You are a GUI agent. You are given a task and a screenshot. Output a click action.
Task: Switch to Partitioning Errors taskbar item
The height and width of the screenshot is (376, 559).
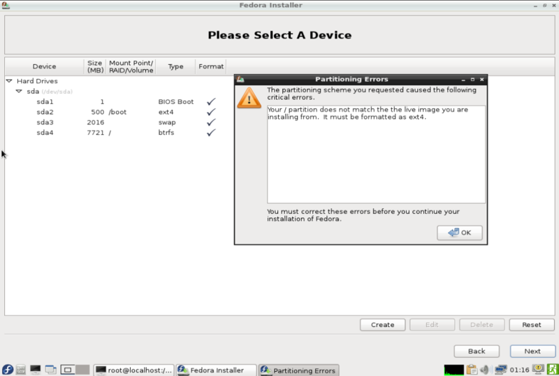pos(299,370)
